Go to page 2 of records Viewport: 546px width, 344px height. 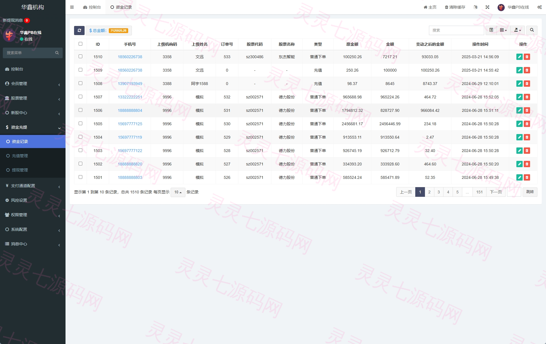429,192
